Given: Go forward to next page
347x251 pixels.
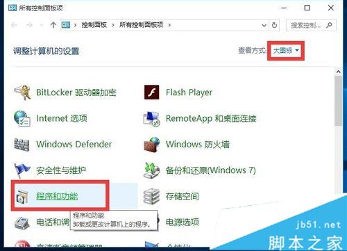Looking at the screenshot, I should [29, 25].
